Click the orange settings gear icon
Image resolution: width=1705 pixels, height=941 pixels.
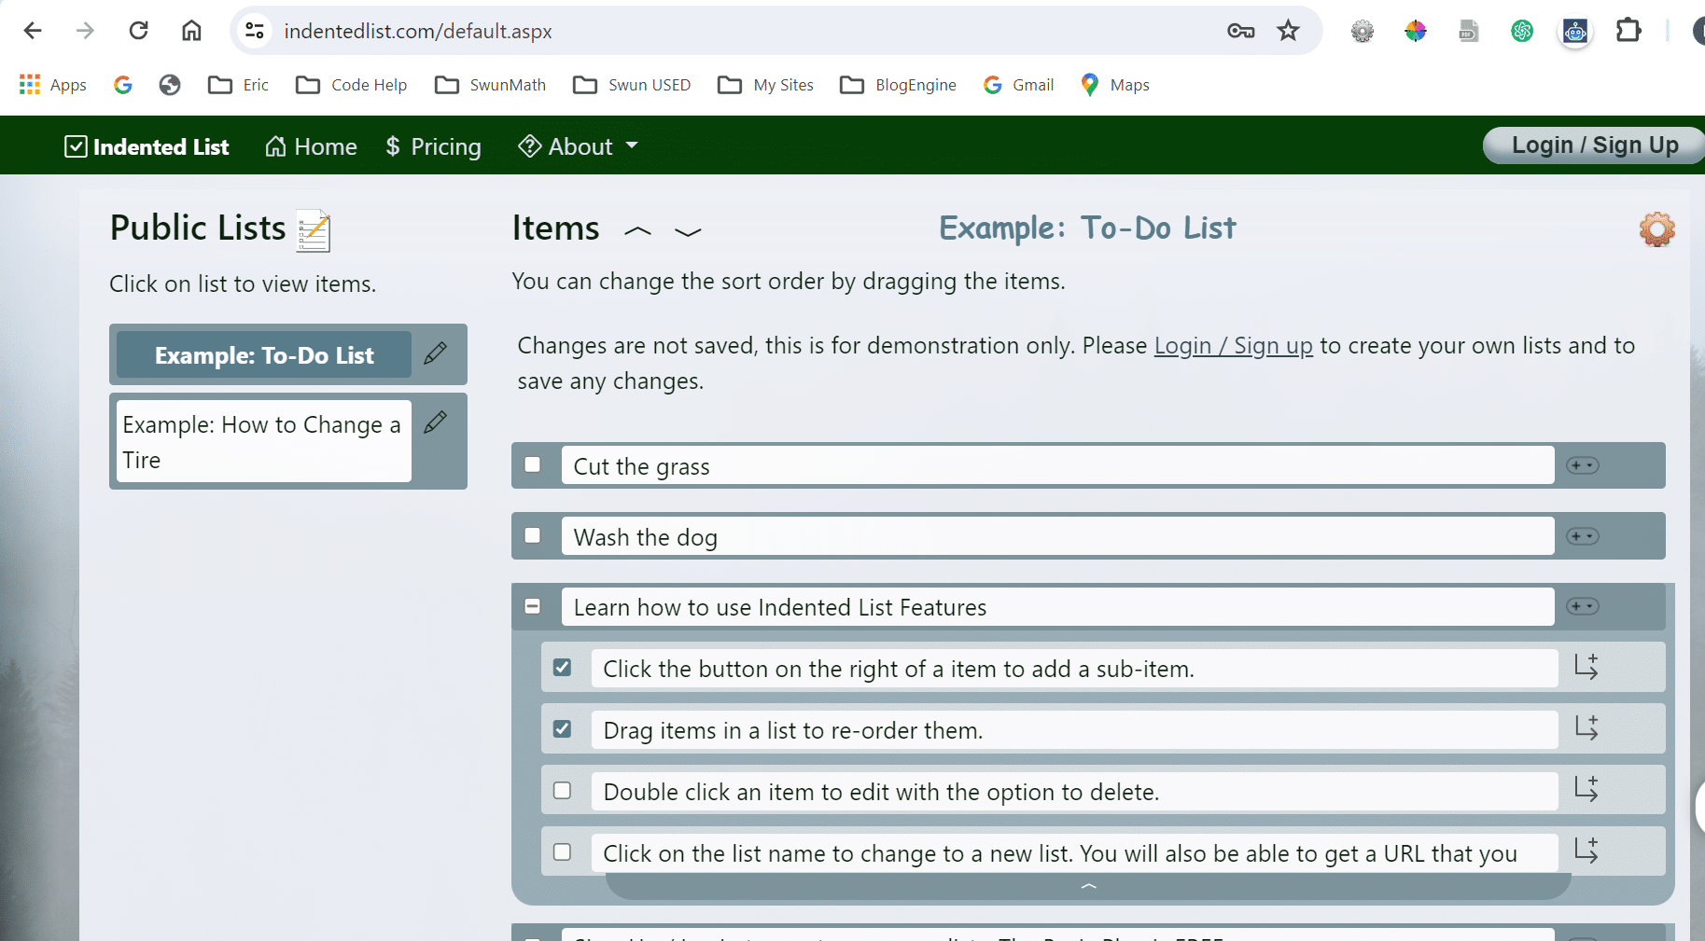pyautogui.click(x=1656, y=228)
